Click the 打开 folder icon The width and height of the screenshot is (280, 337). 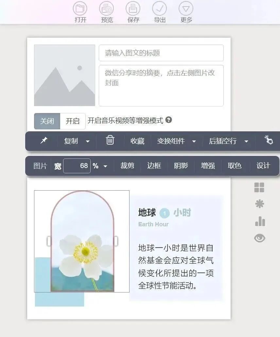[80, 9]
